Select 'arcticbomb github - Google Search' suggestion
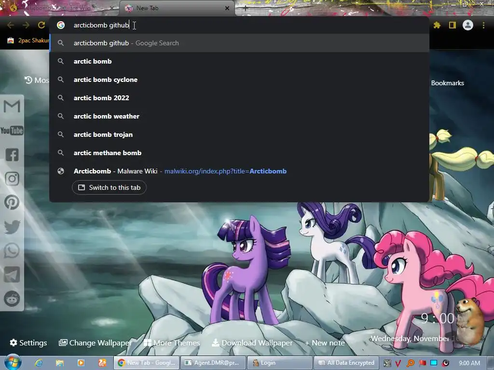The width and height of the screenshot is (494, 370). point(239,43)
